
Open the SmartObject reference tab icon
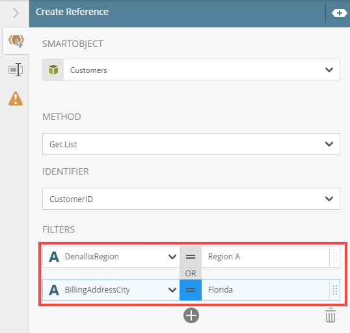tap(16, 41)
